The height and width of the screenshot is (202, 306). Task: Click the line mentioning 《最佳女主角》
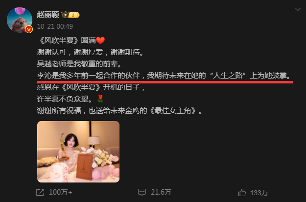pyautogui.click(x=119, y=111)
